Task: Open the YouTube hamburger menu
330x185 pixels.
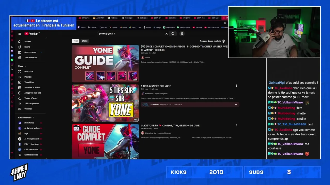Action: [x=20, y=34]
